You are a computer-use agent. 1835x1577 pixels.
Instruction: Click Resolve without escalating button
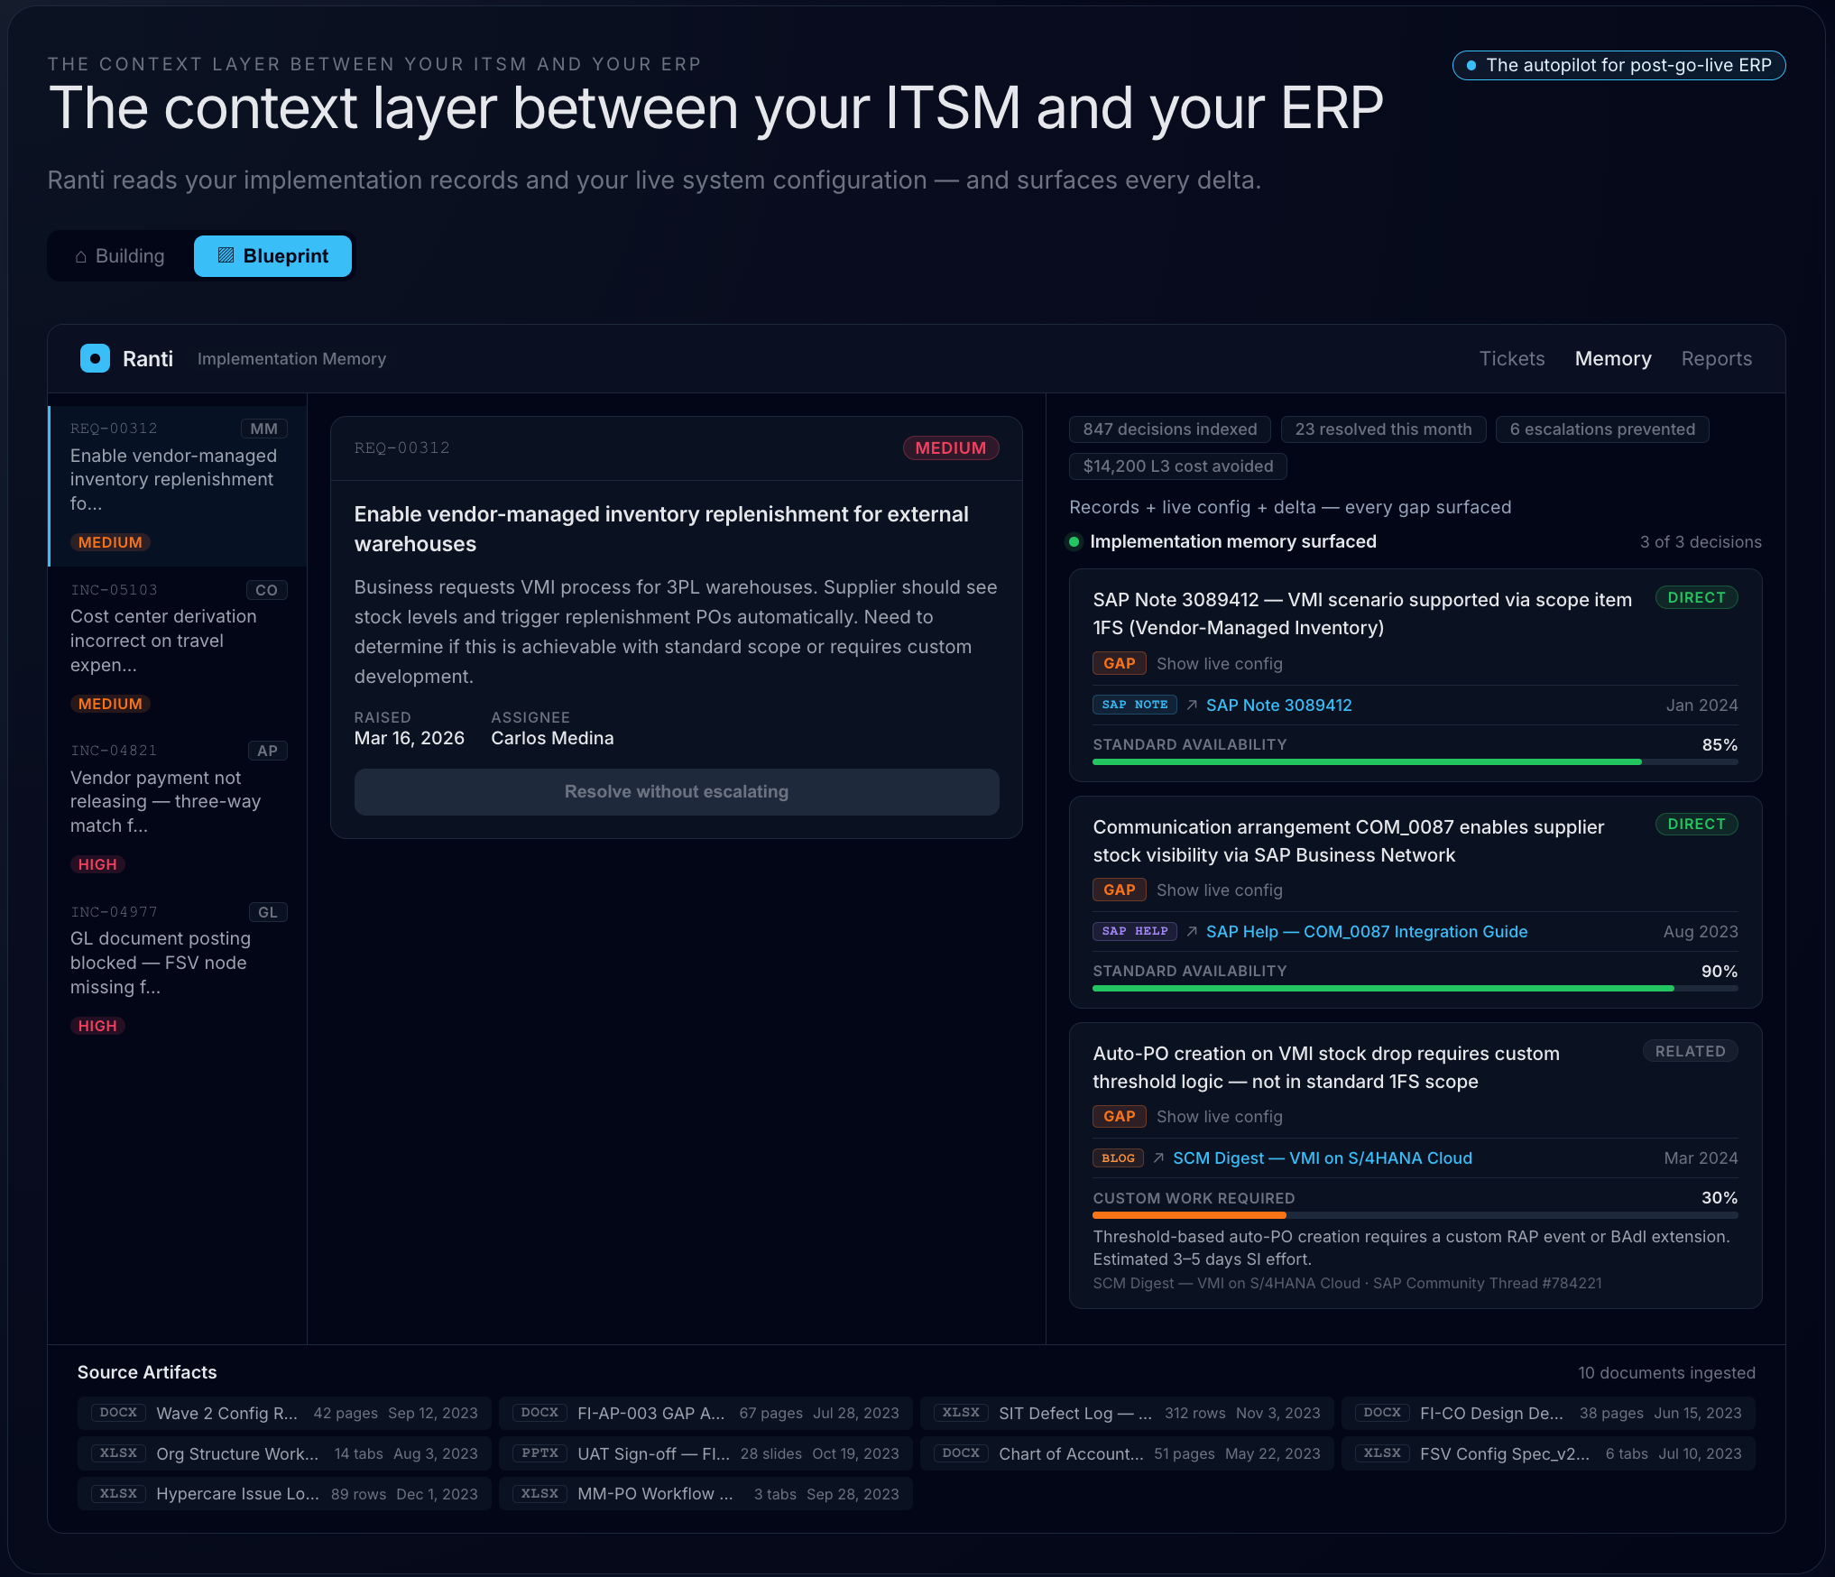(676, 791)
